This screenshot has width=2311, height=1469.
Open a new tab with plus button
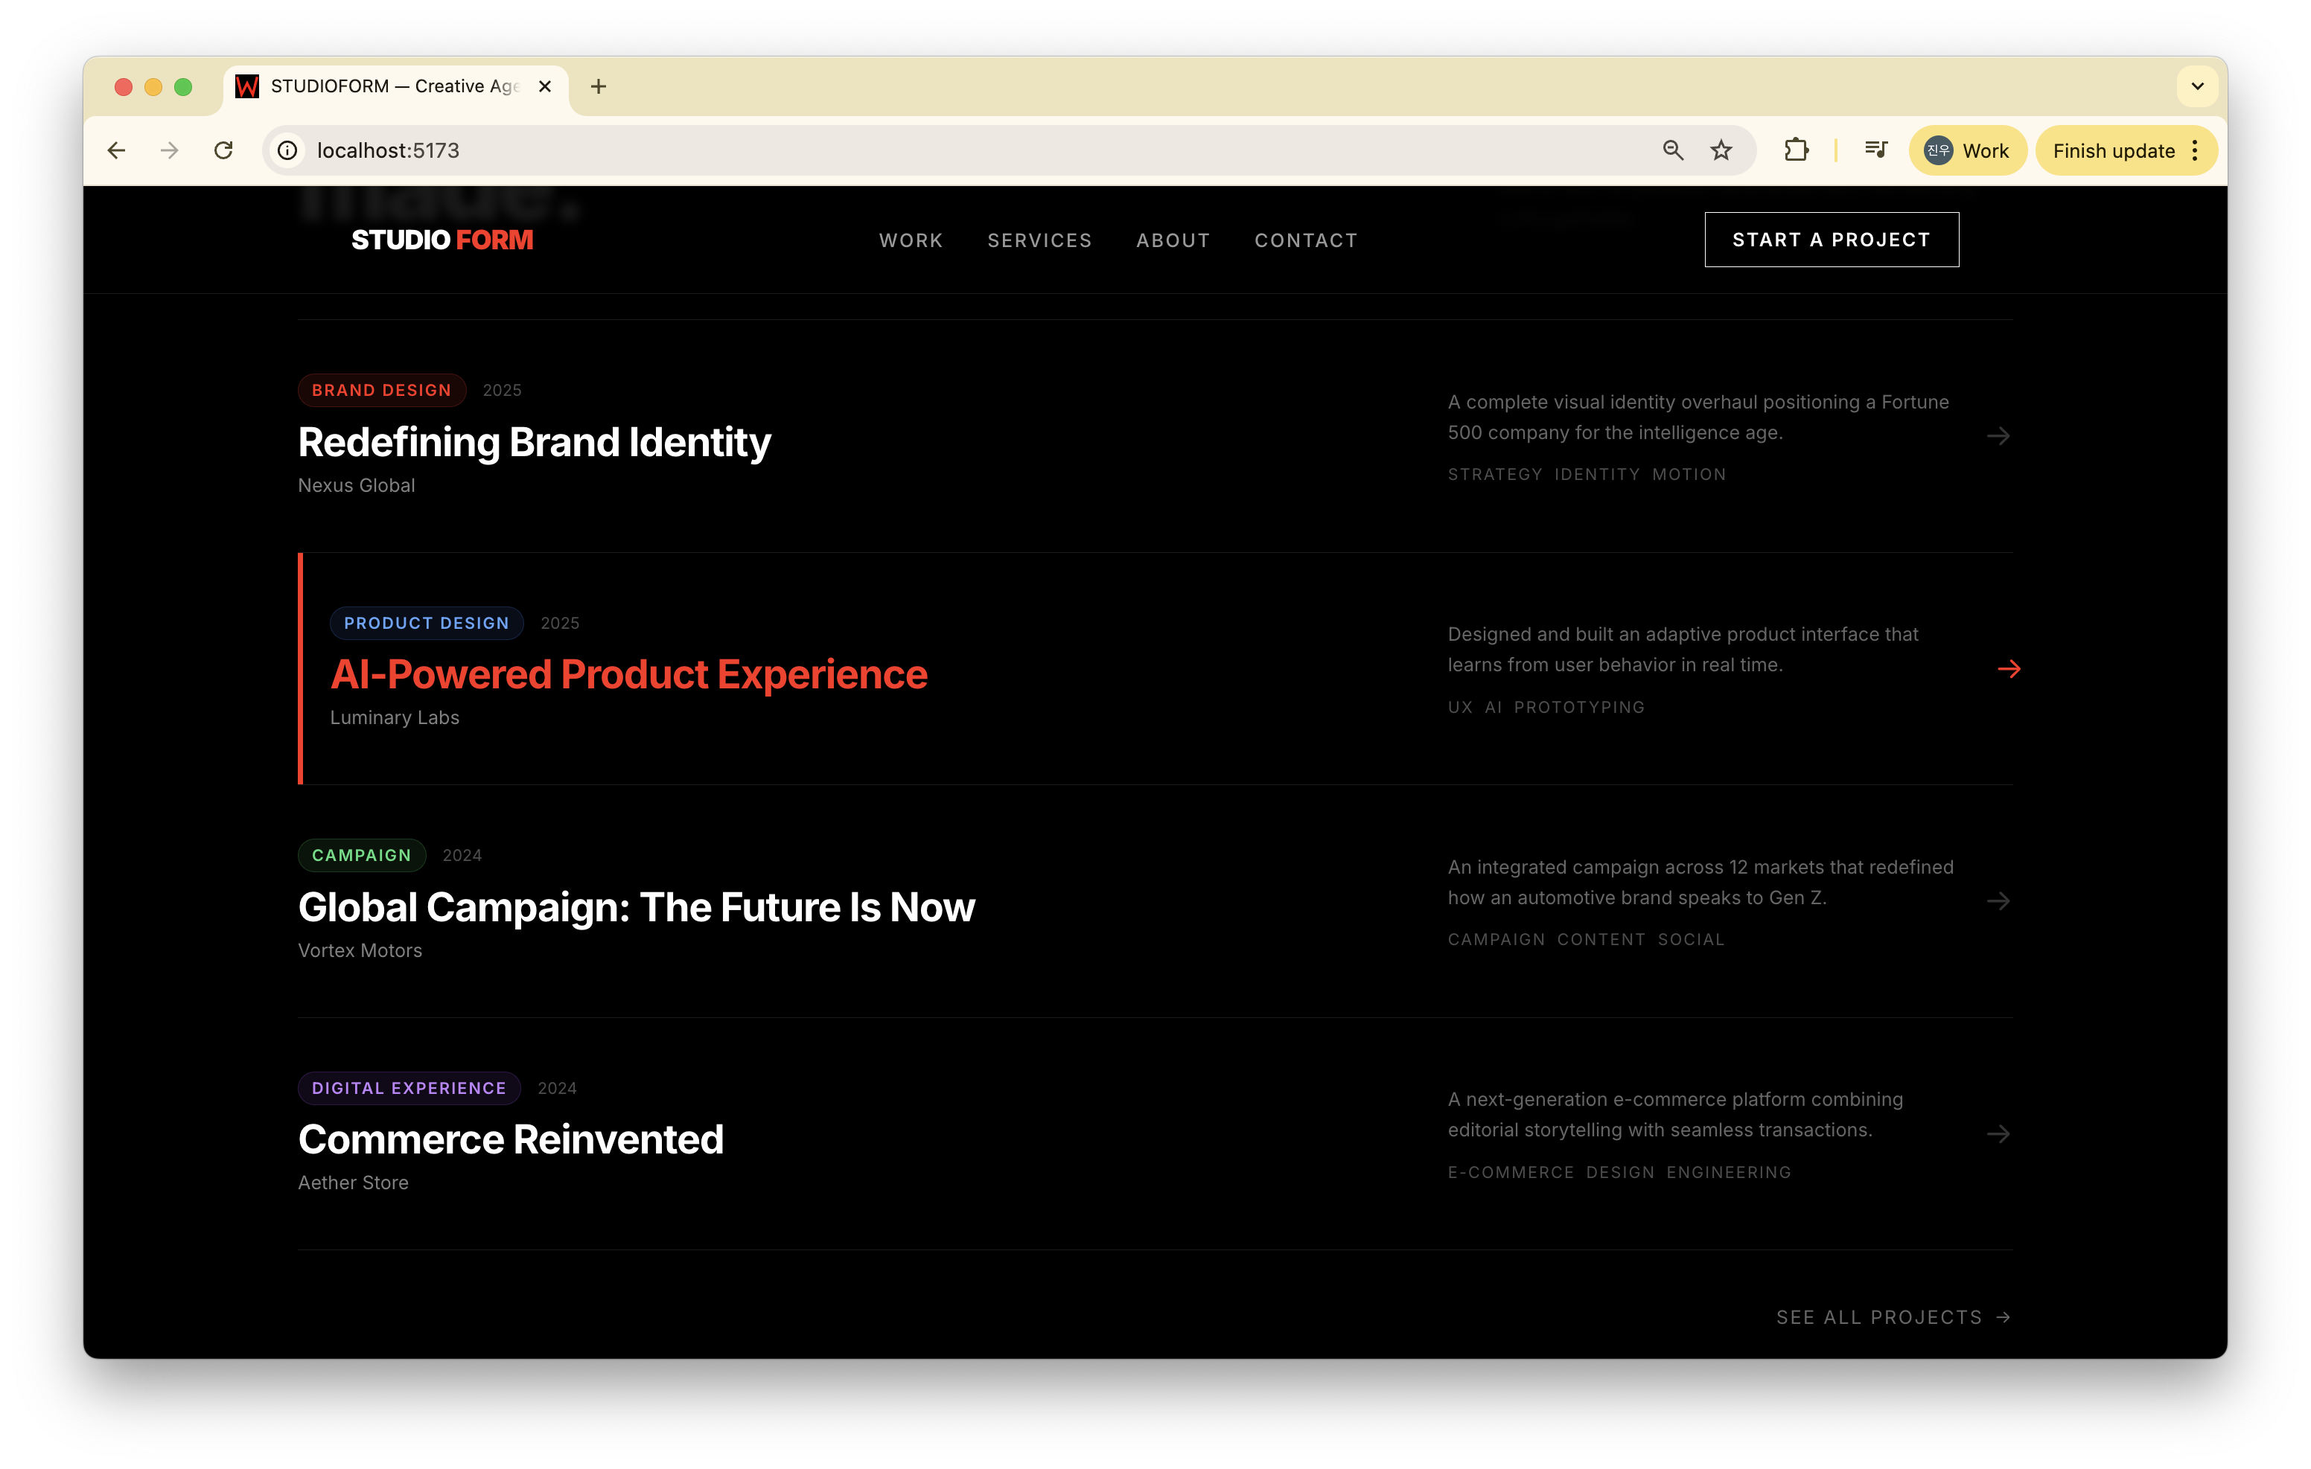tap(598, 86)
